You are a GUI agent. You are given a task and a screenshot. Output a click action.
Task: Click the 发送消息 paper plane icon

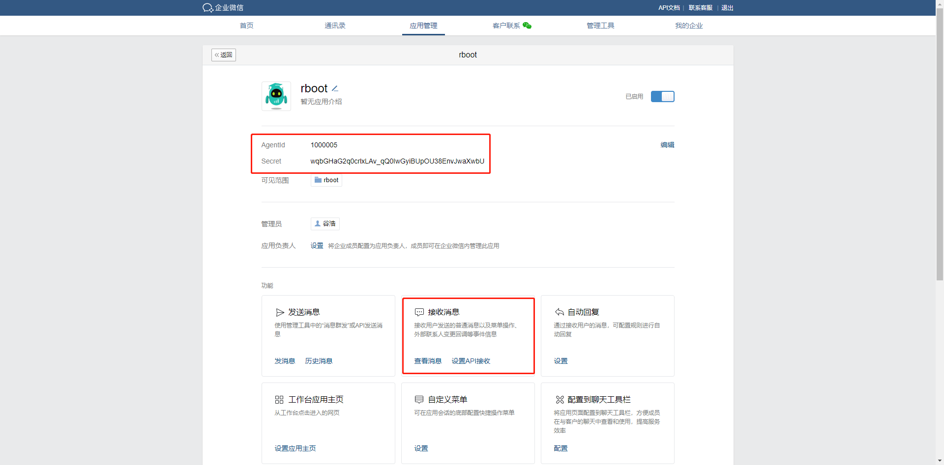(280, 312)
